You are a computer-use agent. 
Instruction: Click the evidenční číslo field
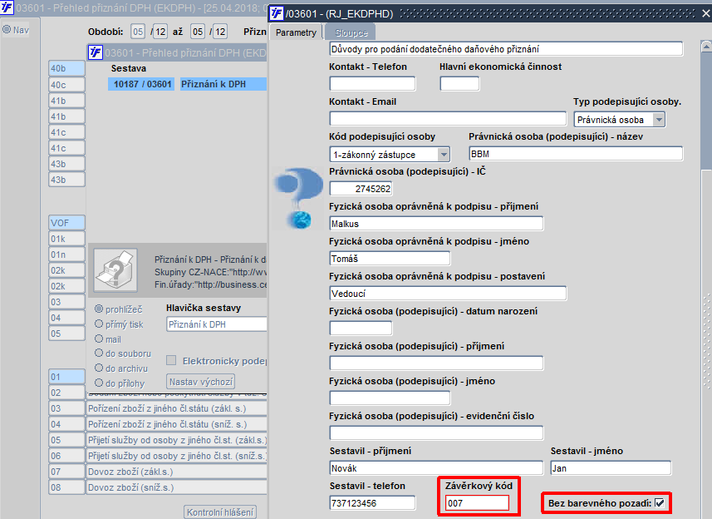(x=436, y=432)
